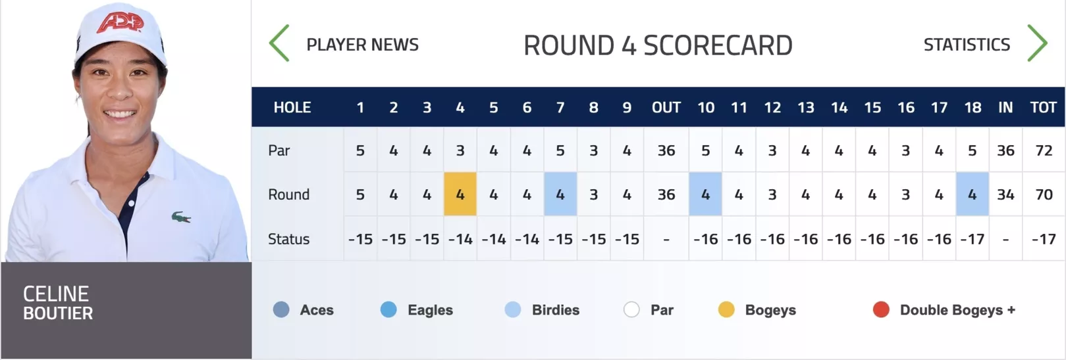Click the HOLE column header
The image size is (1066, 360).
click(x=292, y=108)
